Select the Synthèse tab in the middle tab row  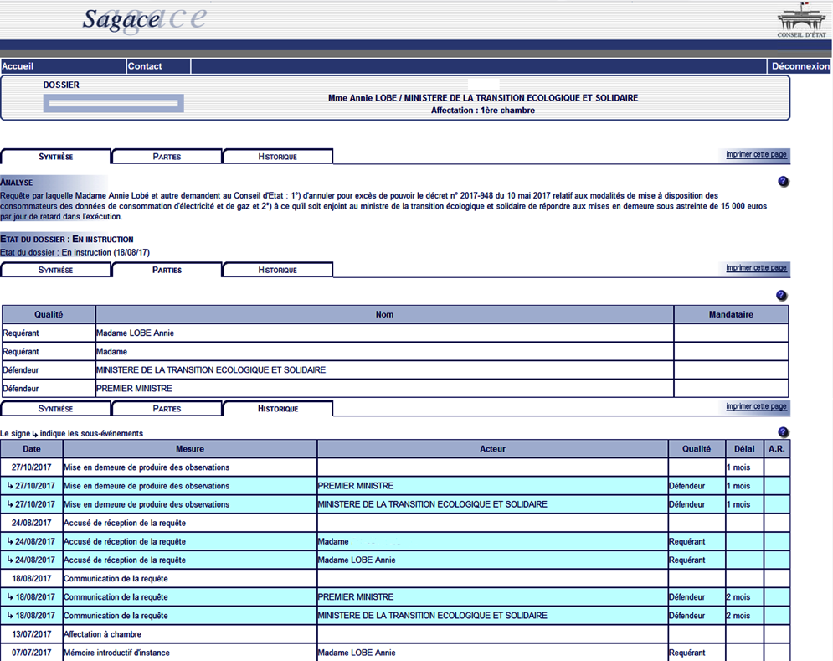pyautogui.click(x=56, y=270)
